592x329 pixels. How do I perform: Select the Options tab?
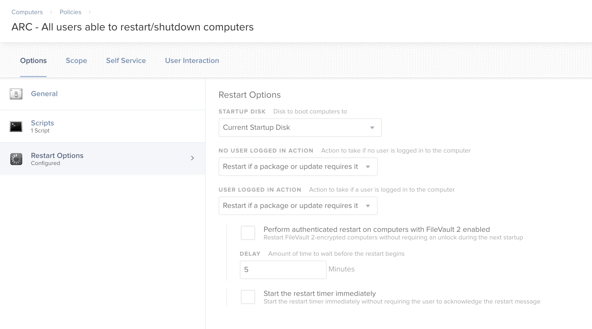point(33,61)
